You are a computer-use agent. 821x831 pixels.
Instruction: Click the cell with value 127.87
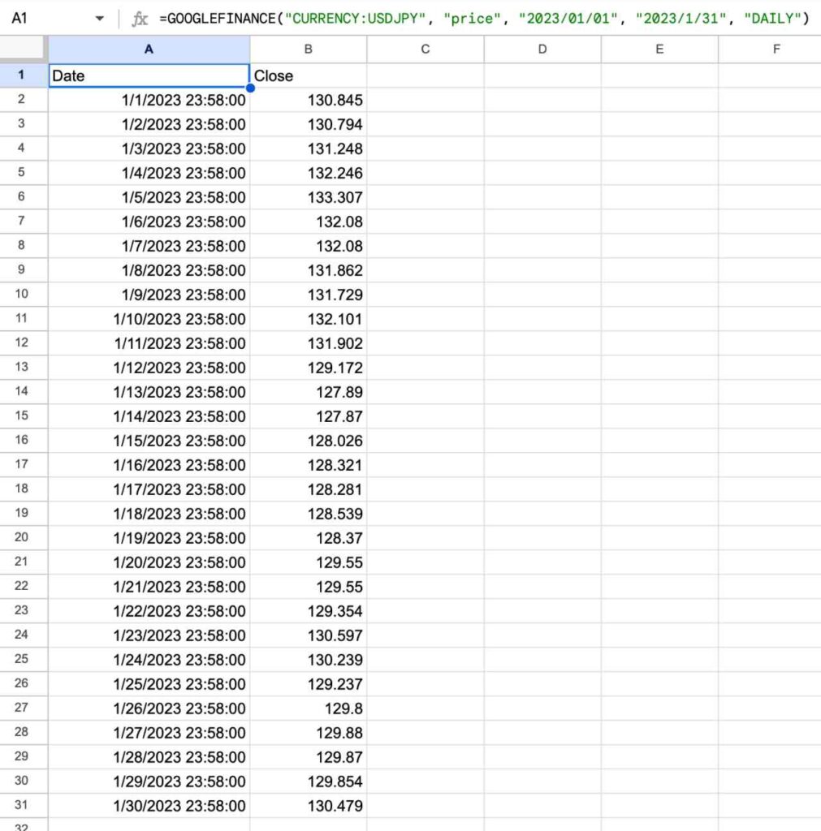308,416
